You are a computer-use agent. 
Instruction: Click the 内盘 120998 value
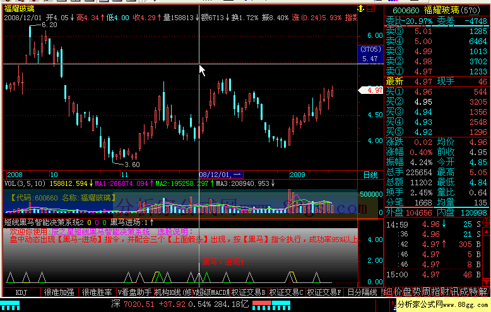tap(474, 212)
